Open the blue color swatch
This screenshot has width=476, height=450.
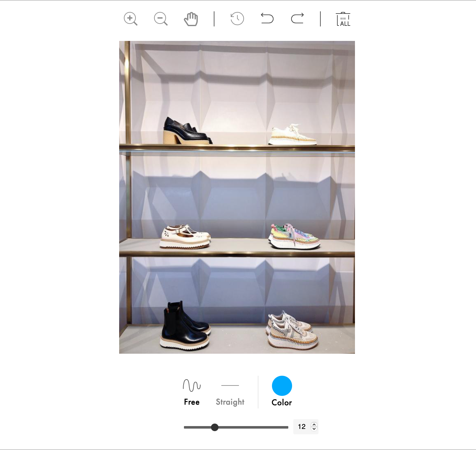click(x=282, y=386)
